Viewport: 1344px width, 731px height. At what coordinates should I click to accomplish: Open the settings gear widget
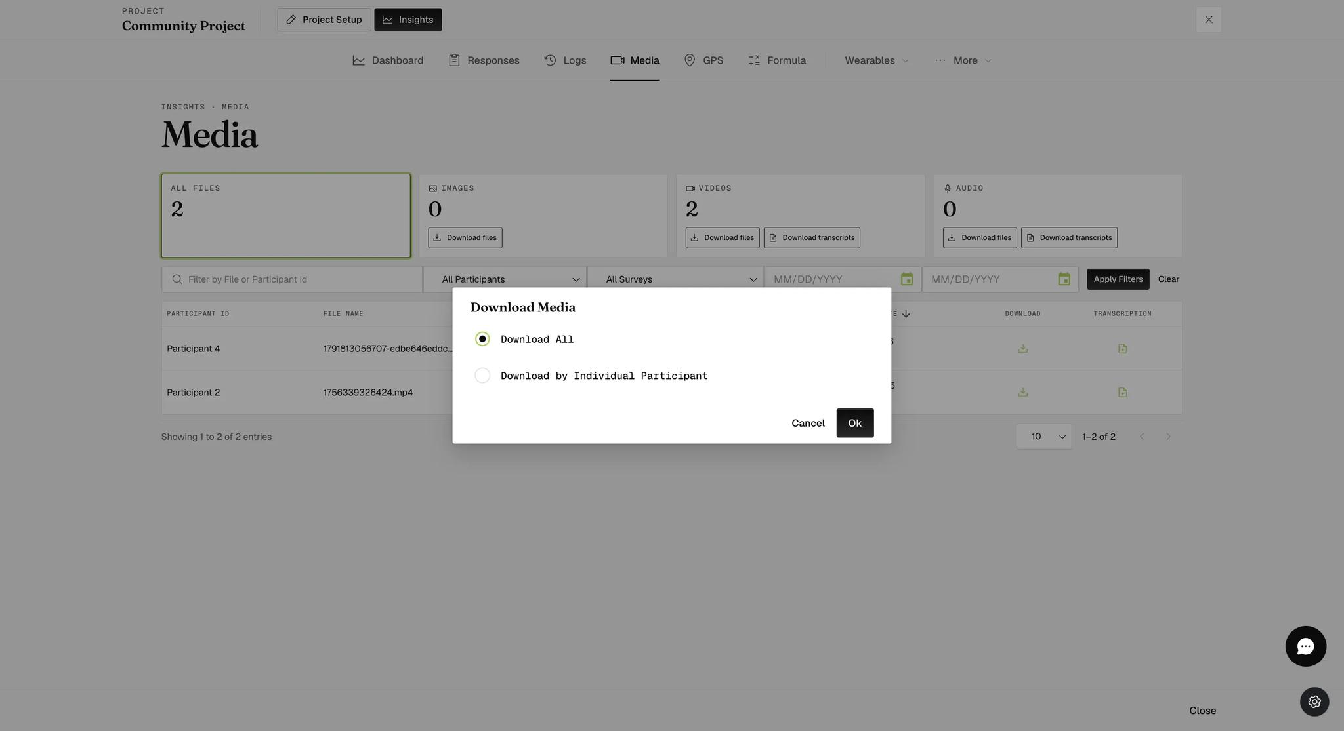[1314, 702]
